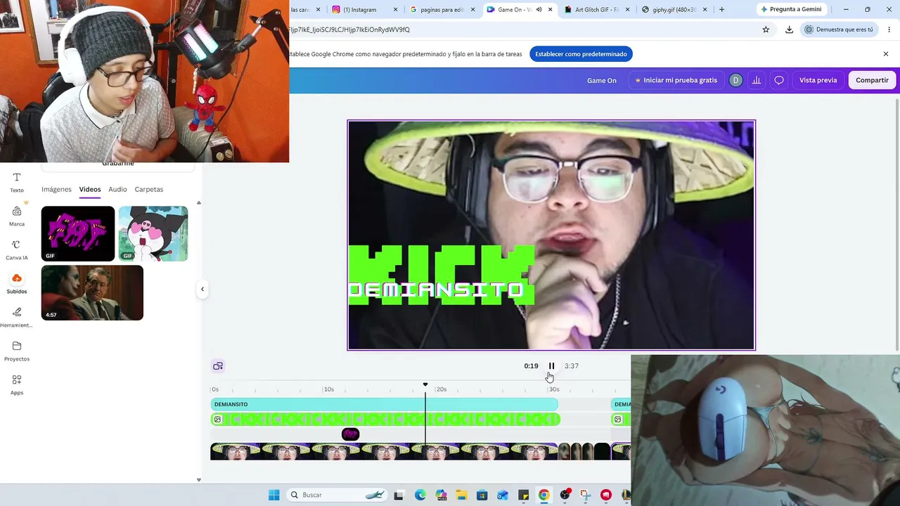Select the green KICK image track

click(x=385, y=420)
